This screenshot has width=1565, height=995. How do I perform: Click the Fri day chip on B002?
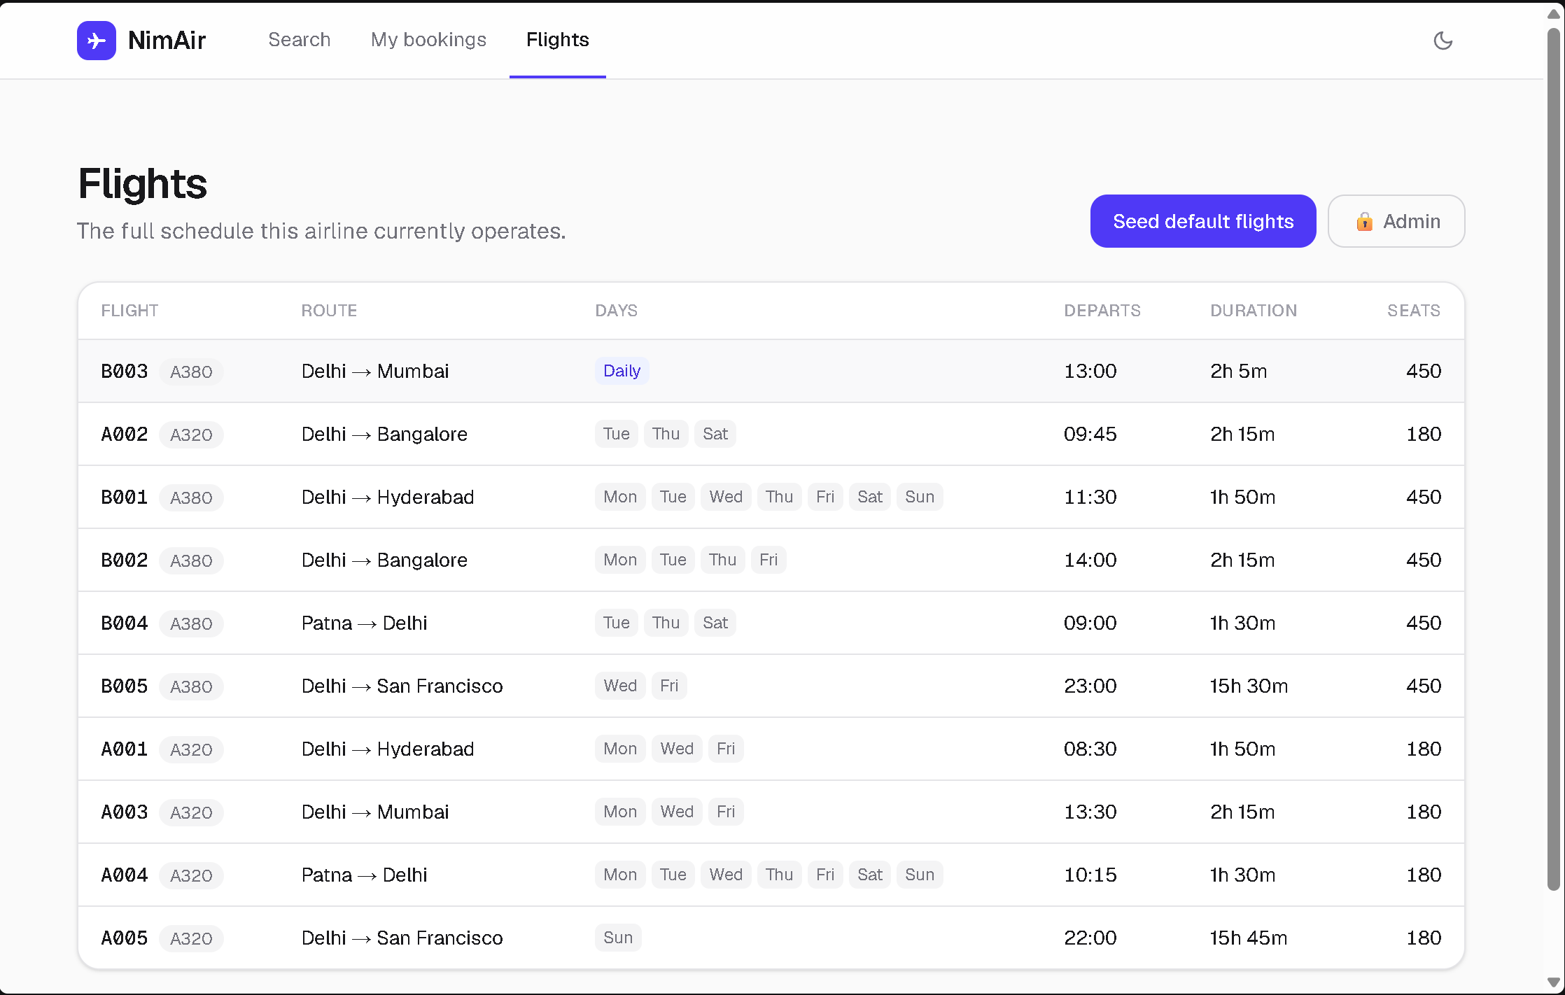768,560
